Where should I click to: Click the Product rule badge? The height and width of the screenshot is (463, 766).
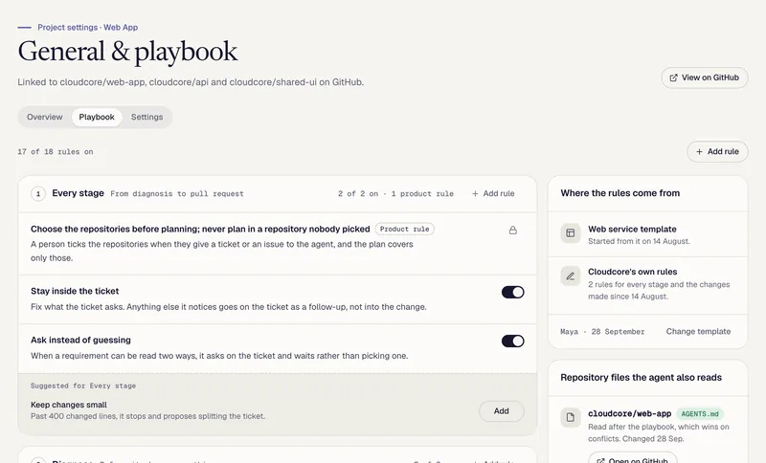(404, 229)
